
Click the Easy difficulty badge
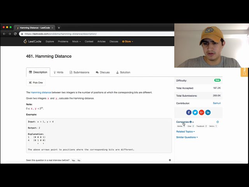(x=217, y=80)
